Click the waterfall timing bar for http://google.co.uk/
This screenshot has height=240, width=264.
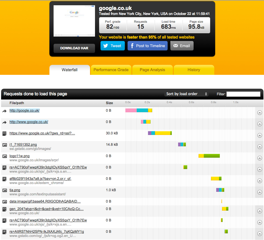[x=139, y=110]
